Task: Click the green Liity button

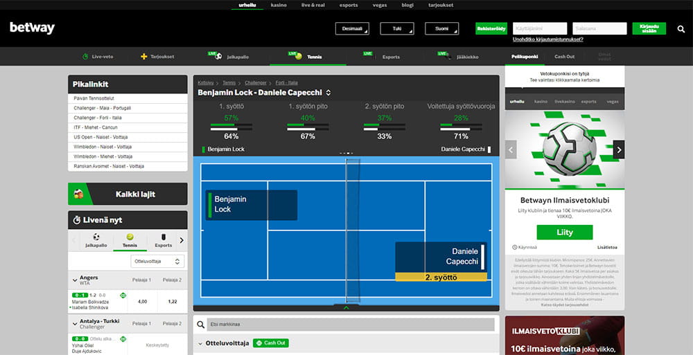Action: (x=564, y=233)
